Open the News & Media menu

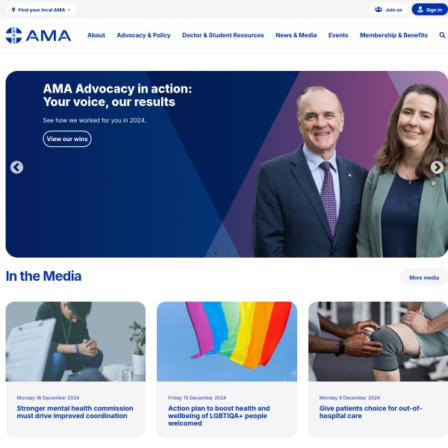coord(296,35)
